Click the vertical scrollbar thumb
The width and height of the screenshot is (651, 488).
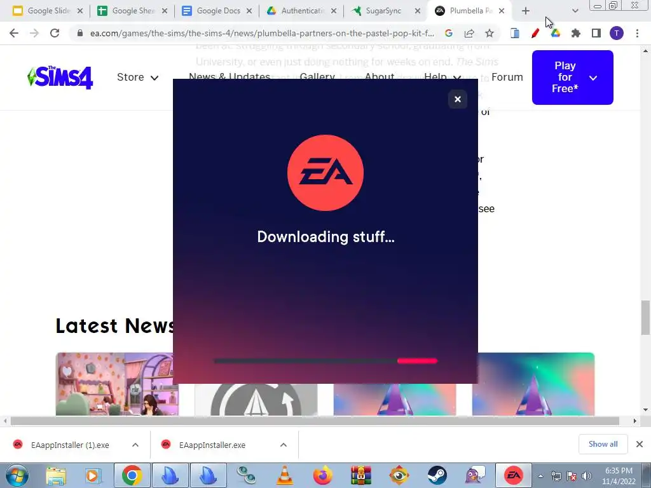click(645, 318)
